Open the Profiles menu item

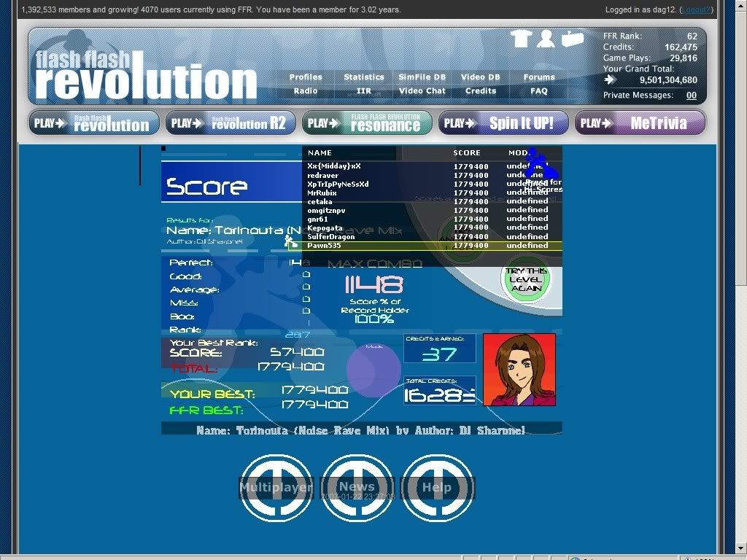(x=306, y=77)
